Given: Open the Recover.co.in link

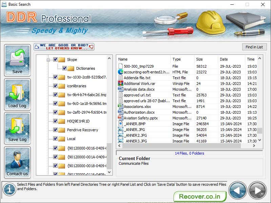Looking at the screenshot, I should point(200,196).
